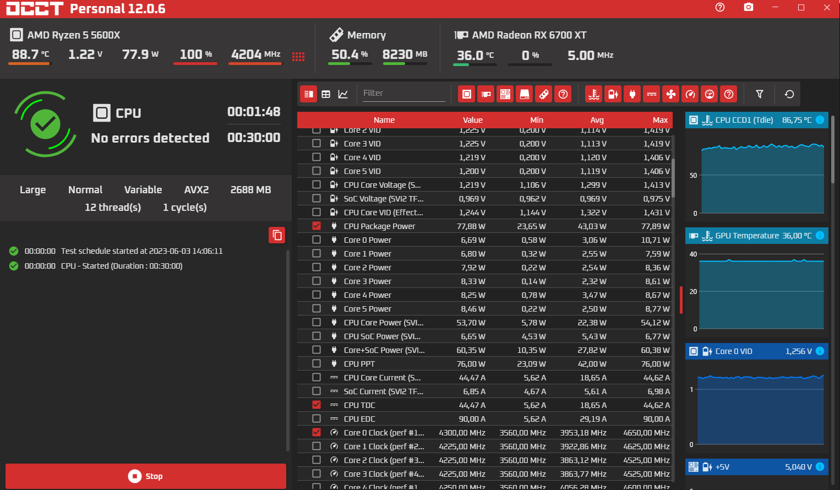Stop the running CPU test
Screen dimensions: 840x490
pos(146,476)
